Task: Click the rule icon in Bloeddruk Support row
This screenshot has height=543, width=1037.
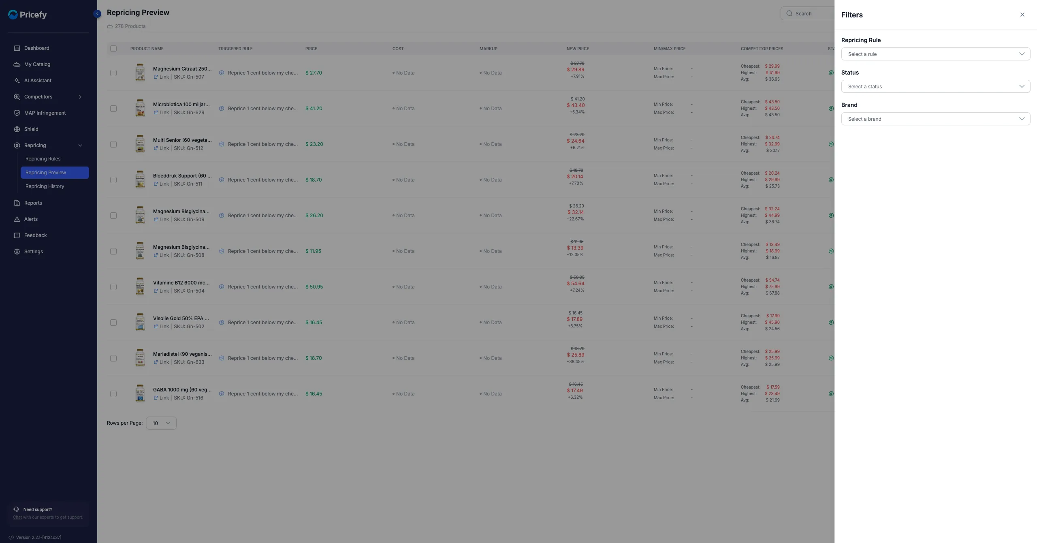Action: coord(222,180)
